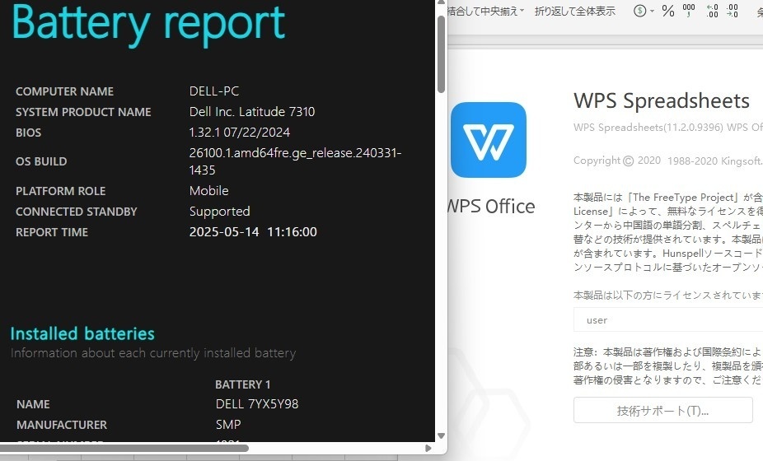Click the WPS Office caption under the logo

[491, 206]
